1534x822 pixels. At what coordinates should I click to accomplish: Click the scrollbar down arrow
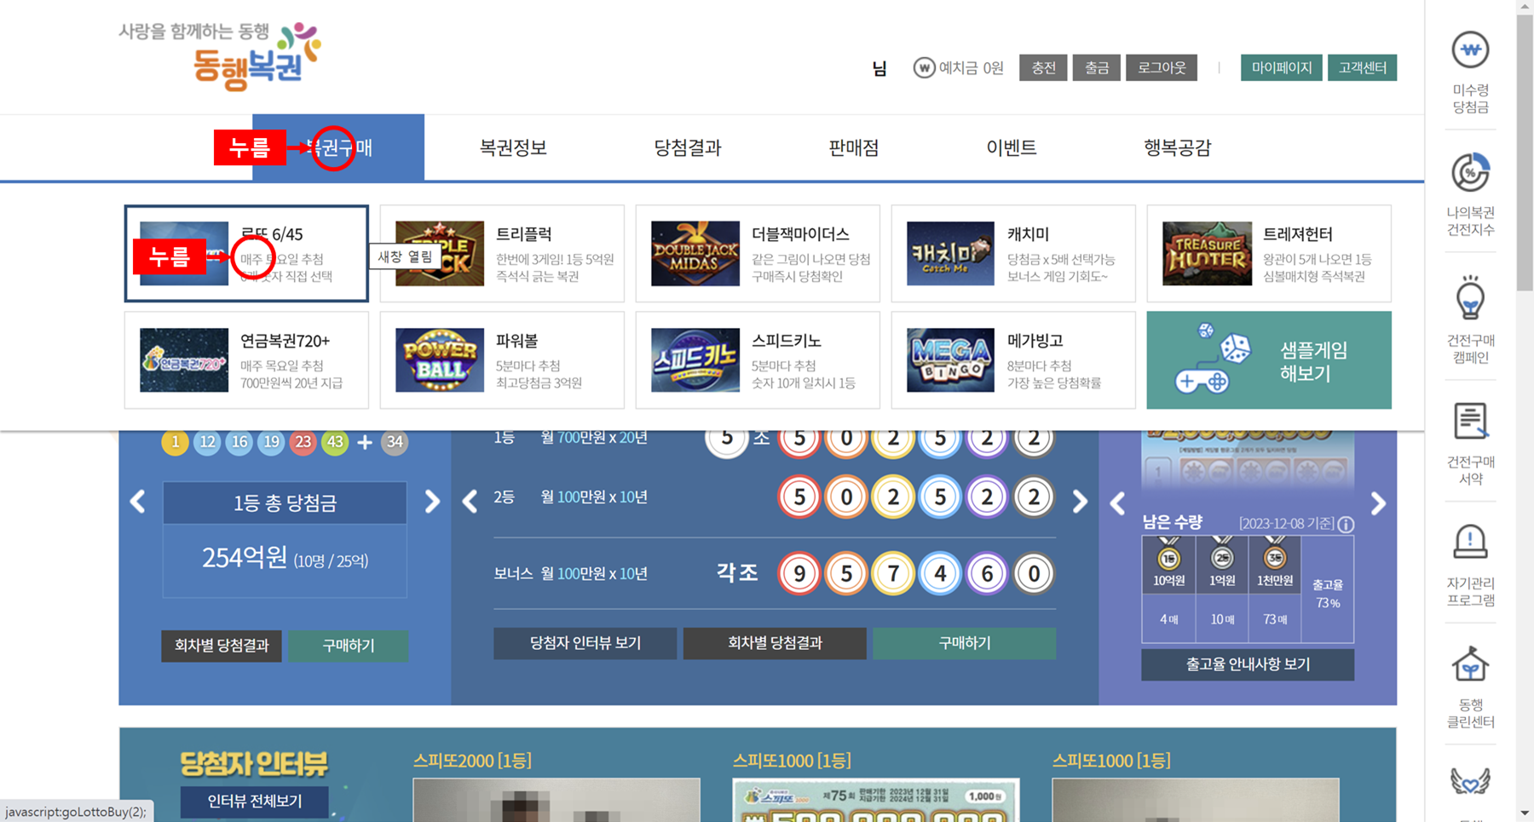tap(1525, 813)
